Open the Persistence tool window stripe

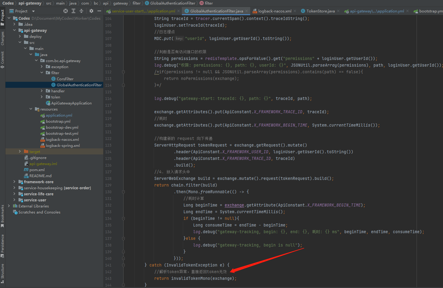point(2,246)
